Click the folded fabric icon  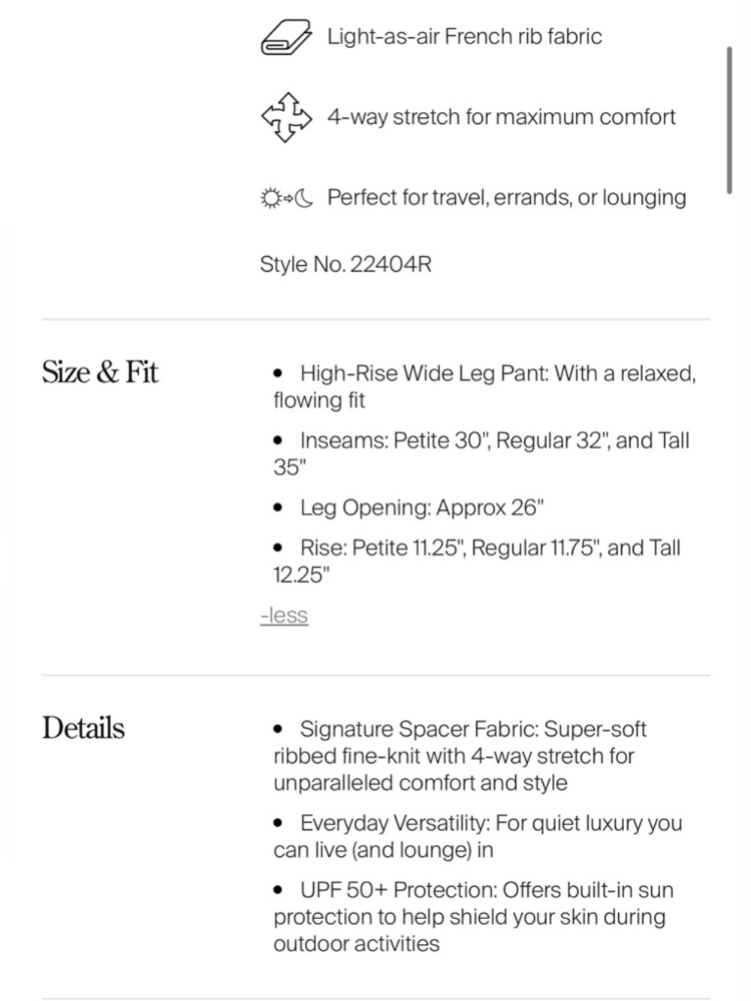tap(286, 37)
